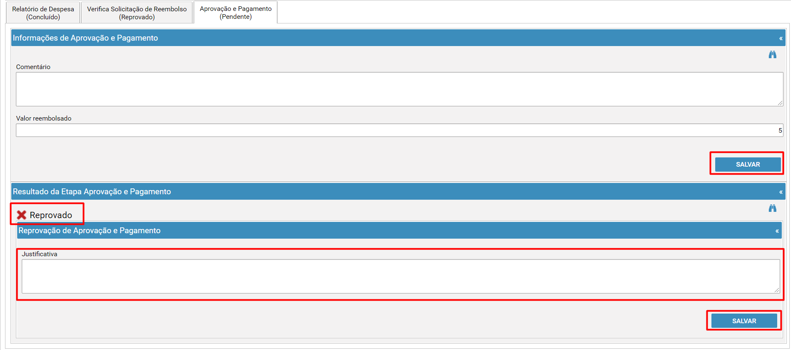Click SALVAR button below Justificativa
This screenshot has height=350, width=791.
pyautogui.click(x=744, y=321)
